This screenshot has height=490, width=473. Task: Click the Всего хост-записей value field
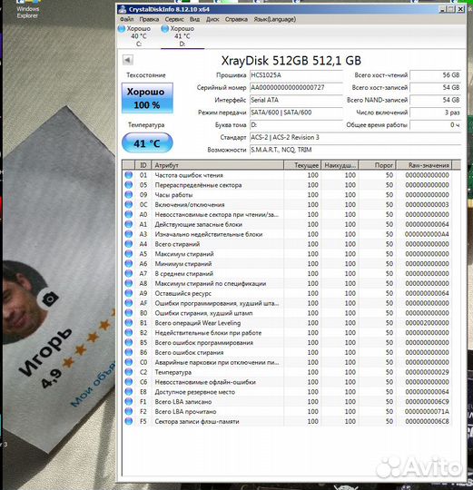pyautogui.click(x=436, y=87)
